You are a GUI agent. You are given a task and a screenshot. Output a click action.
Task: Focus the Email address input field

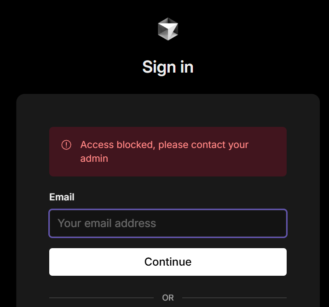(x=167, y=223)
